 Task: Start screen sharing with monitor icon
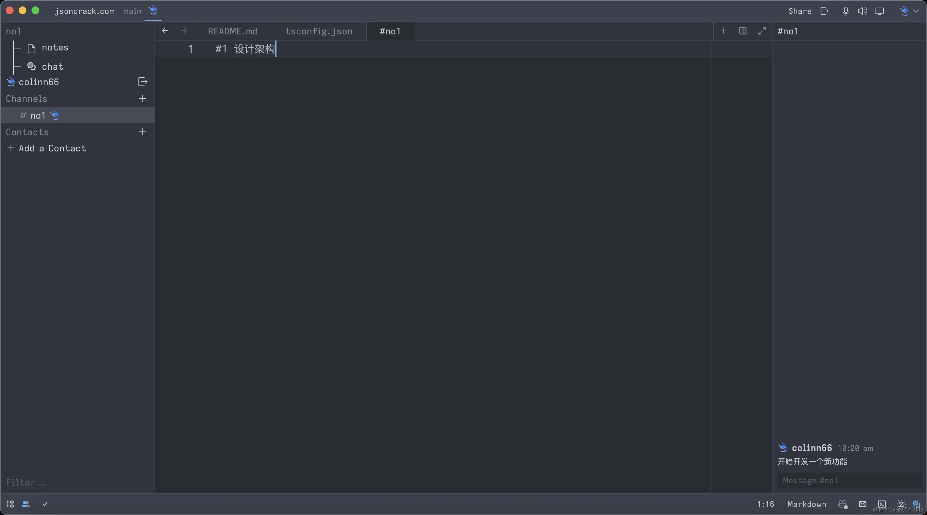(x=879, y=11)
